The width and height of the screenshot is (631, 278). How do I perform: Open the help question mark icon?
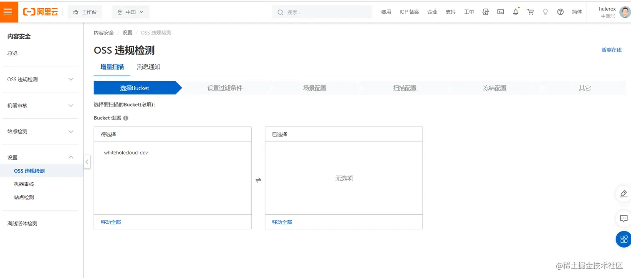[560, 12]
